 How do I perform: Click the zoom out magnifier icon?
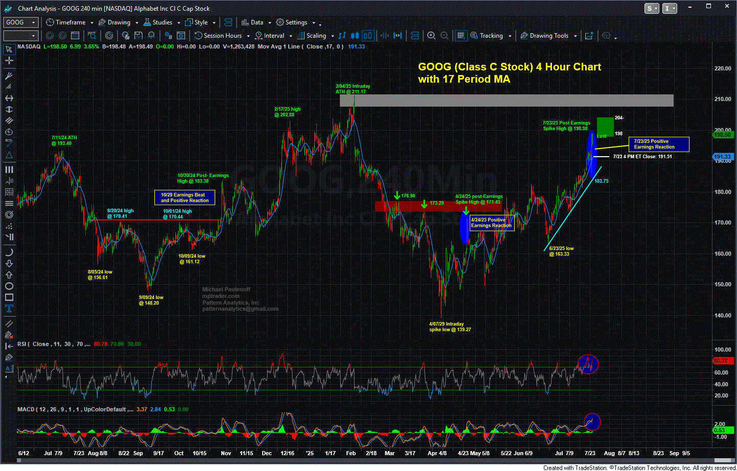[444, 36]
